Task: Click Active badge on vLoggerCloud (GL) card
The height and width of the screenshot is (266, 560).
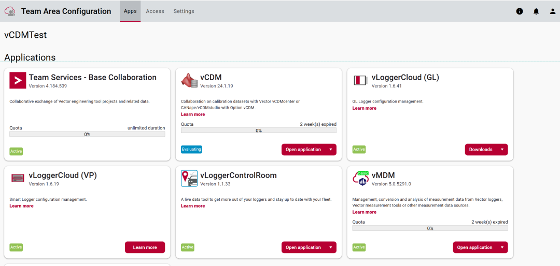Action: point(359,150)
